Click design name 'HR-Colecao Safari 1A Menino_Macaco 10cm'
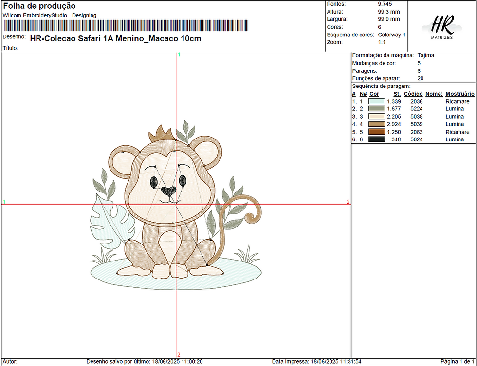This screenshot has width=477, height=366. (116, 38)
